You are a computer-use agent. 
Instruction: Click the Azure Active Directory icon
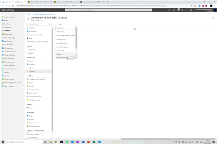[x=2, y=69]
